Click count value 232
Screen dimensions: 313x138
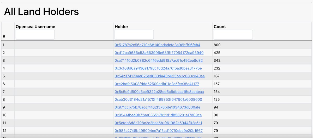pos(217,68)
